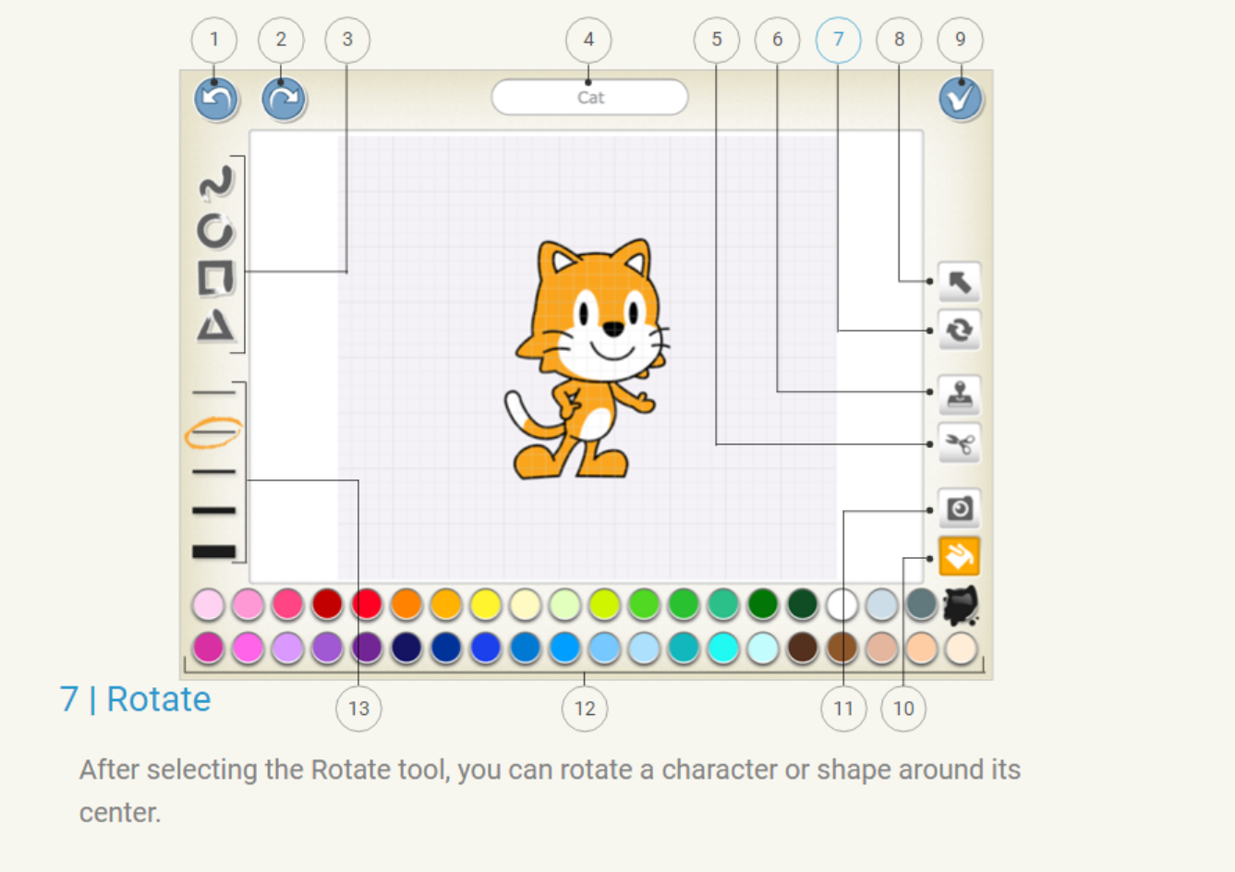This screenshot has height=872, width=1235.
Task: Choose the thinnest line width
Action: pos(214,393)
